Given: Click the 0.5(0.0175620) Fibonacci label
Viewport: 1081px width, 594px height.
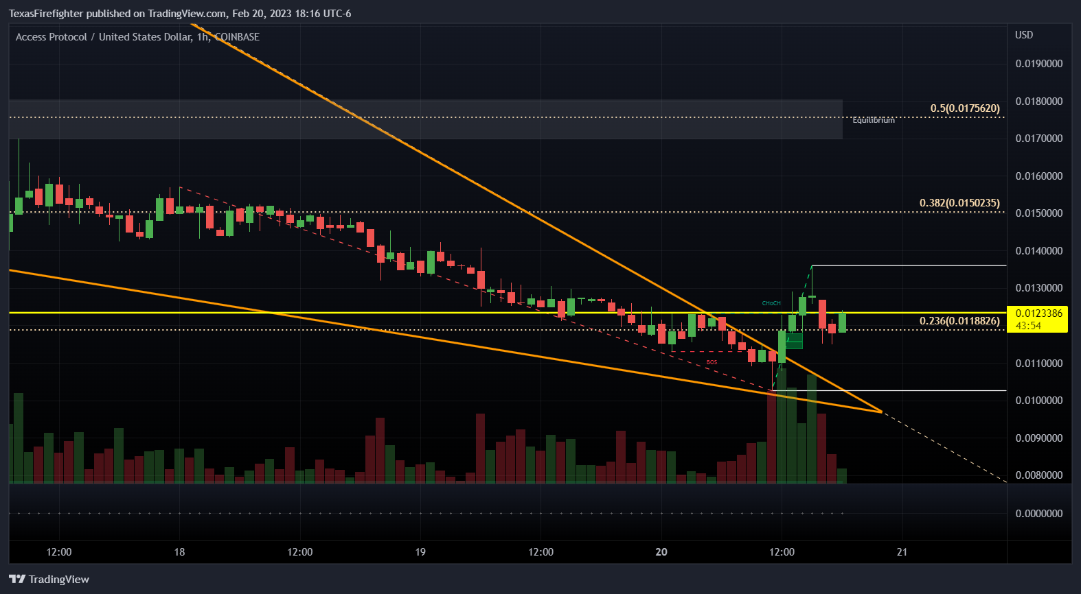Looking at the screenshot, I should click(x=965, y=108).
